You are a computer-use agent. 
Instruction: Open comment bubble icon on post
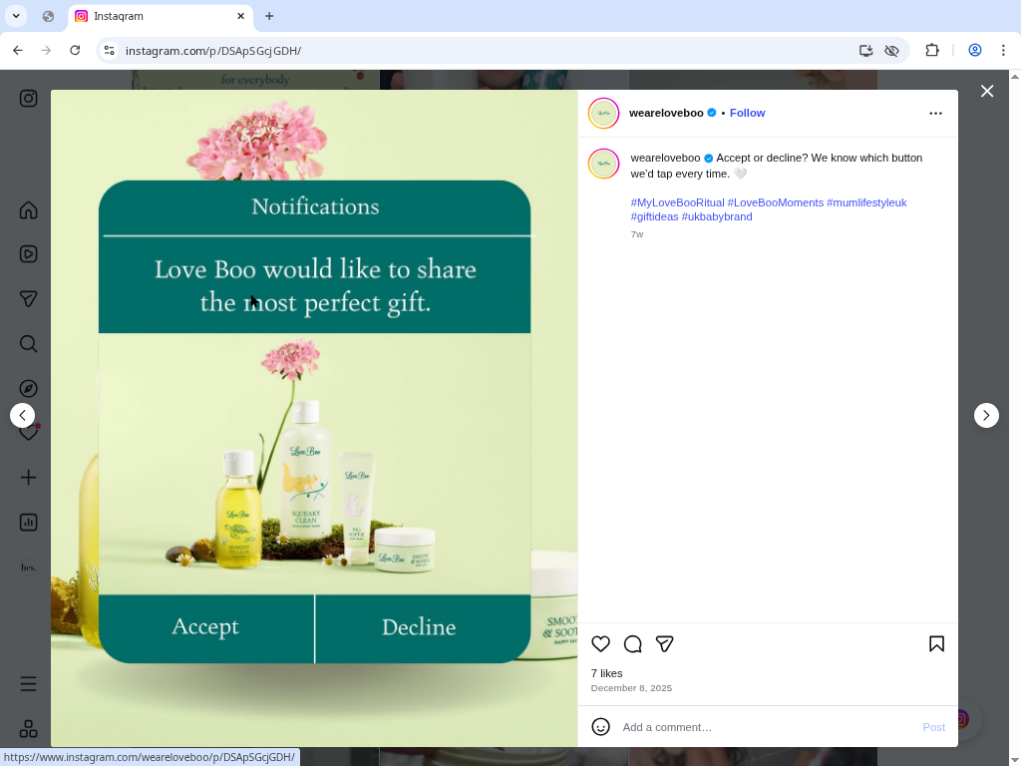[632, 644]
